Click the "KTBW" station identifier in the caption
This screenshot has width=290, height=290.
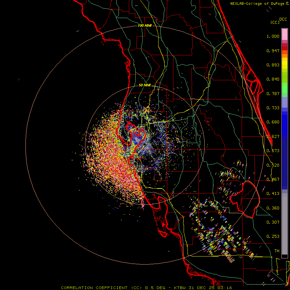pyautogui.click(x=180, y=288)
